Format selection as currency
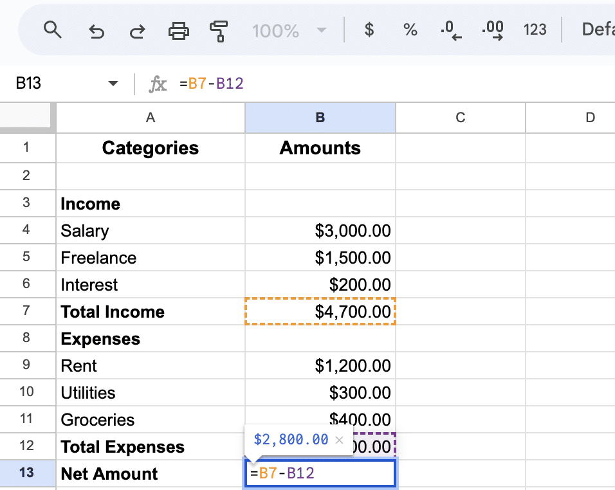This screenshot has height=490, width=615. (x=369, y=30)
